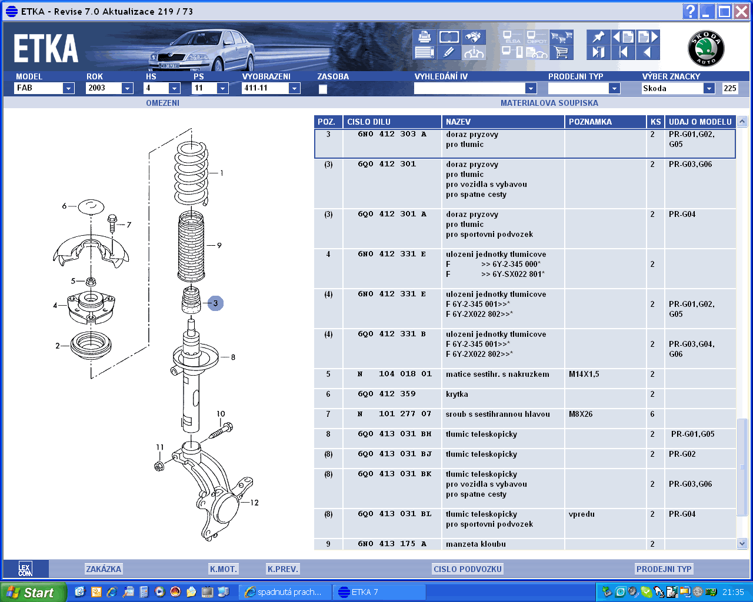Click the highlighted callout 3 in the diagram
Screen dimensions: 753x602
[215, 303]
